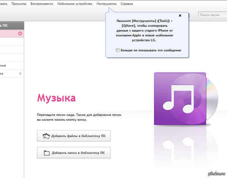
Task: Tick 'Больше не показывать это сообщение' checkbox
Action: tap(118, 50)
